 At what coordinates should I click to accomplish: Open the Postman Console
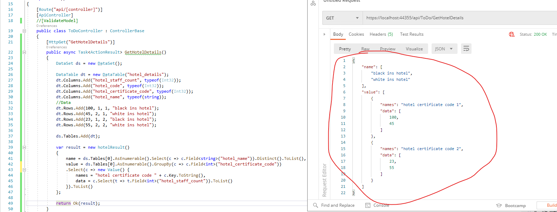(x=377, y=205)
